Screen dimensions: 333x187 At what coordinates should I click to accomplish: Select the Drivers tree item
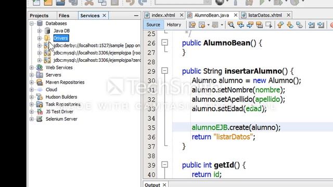click(61, 38)
